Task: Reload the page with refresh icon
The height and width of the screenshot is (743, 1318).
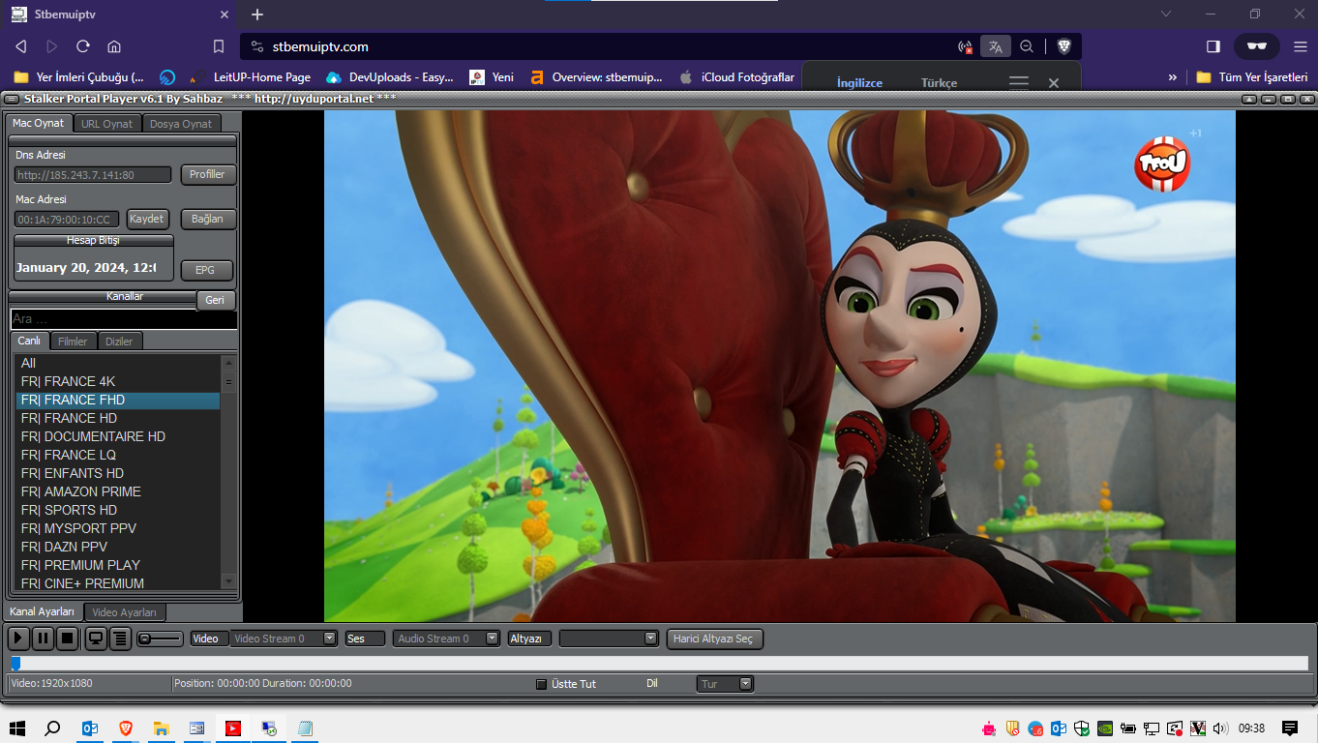Action: tap(83, 46)
